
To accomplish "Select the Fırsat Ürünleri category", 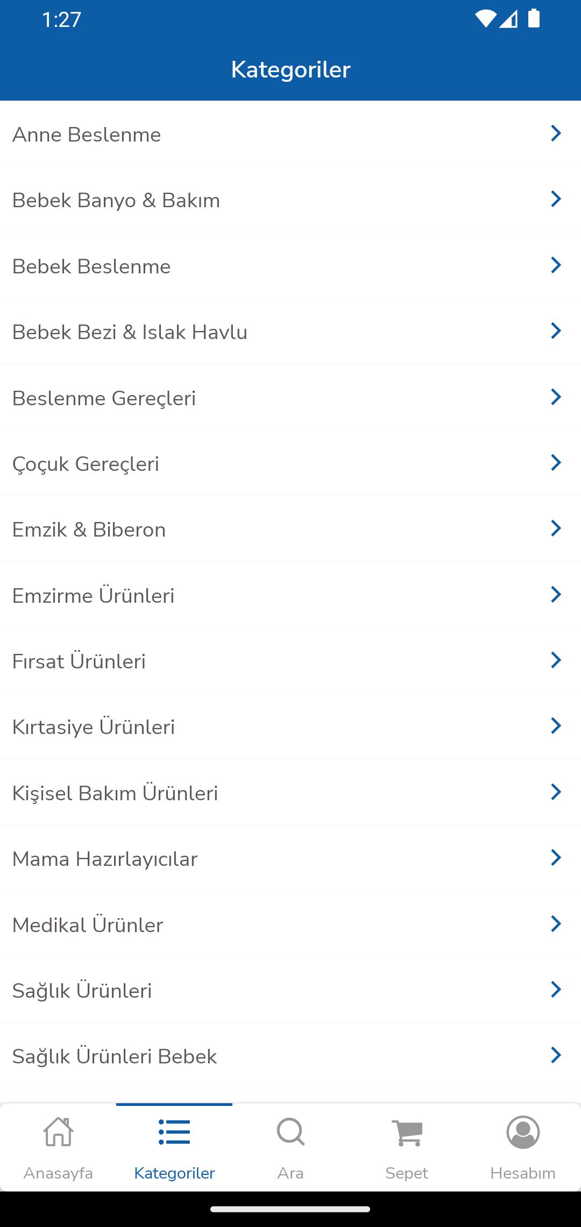I will (x=290, y=661).
